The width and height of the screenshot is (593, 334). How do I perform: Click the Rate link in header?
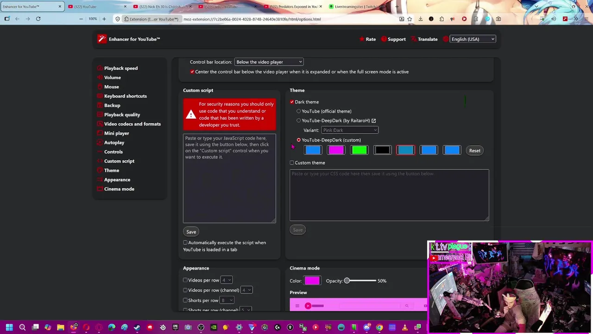[368, 39]
